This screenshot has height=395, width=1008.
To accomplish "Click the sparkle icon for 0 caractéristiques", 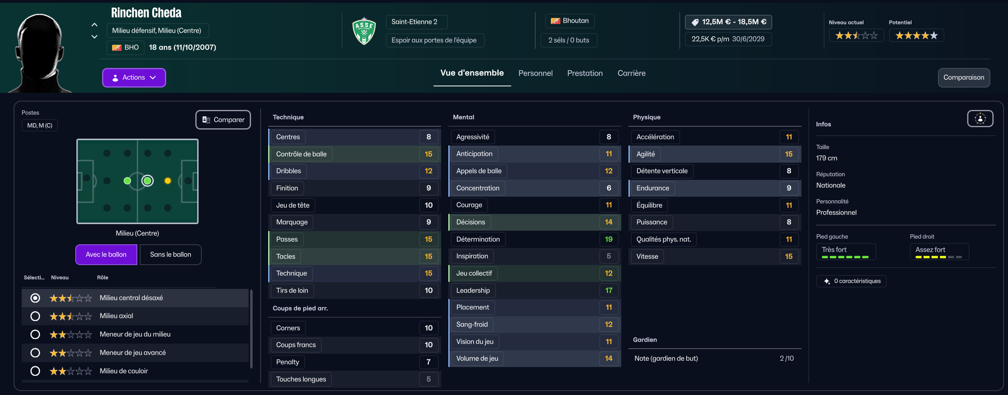I will pyautogui.click(x=827, y=281).
